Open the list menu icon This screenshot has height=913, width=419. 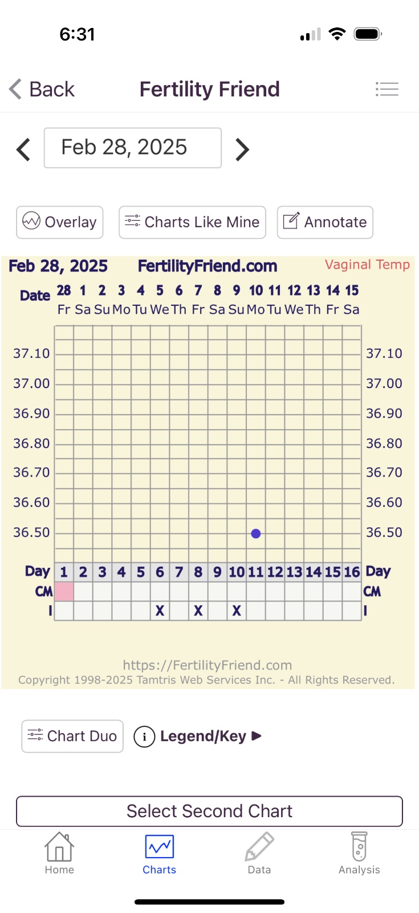(387, 89)
